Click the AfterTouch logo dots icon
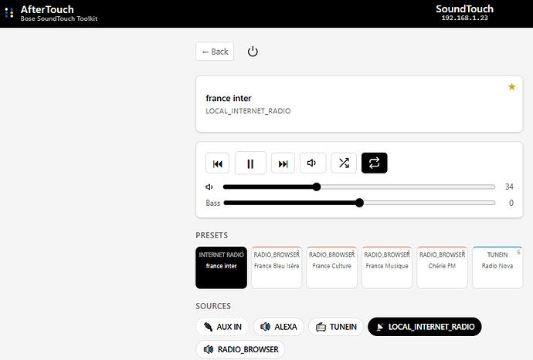This screenshot has height=360, width=533. [9, 13]
